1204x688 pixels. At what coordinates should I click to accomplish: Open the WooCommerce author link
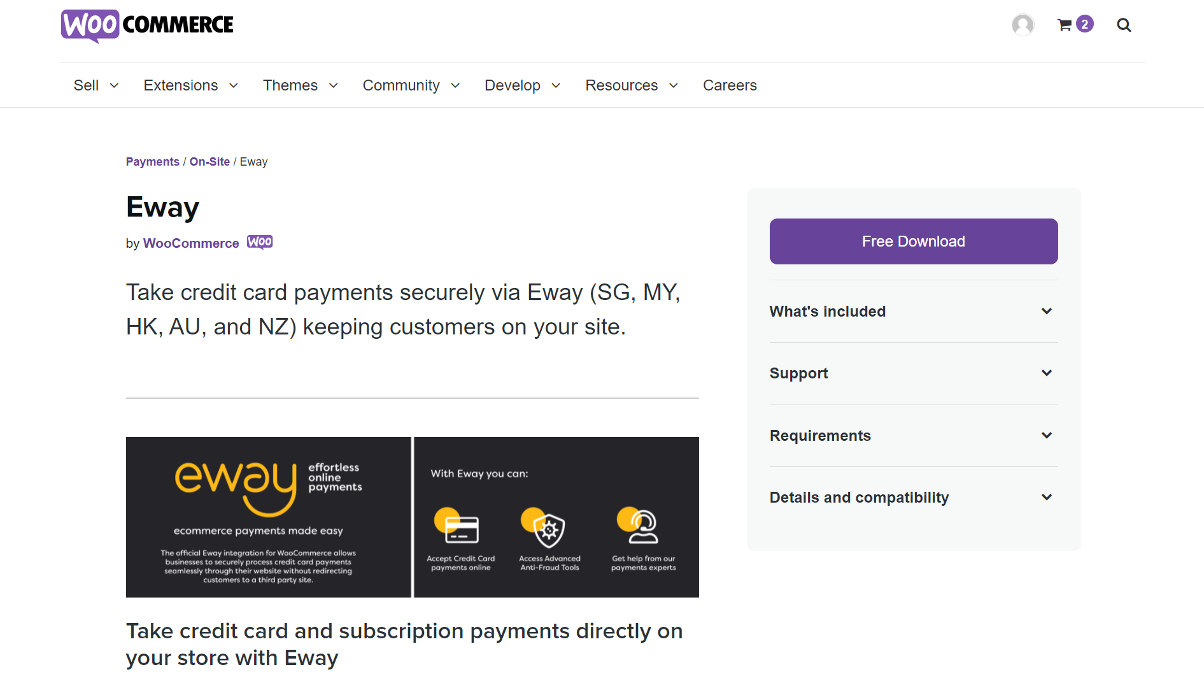point(191,243)
